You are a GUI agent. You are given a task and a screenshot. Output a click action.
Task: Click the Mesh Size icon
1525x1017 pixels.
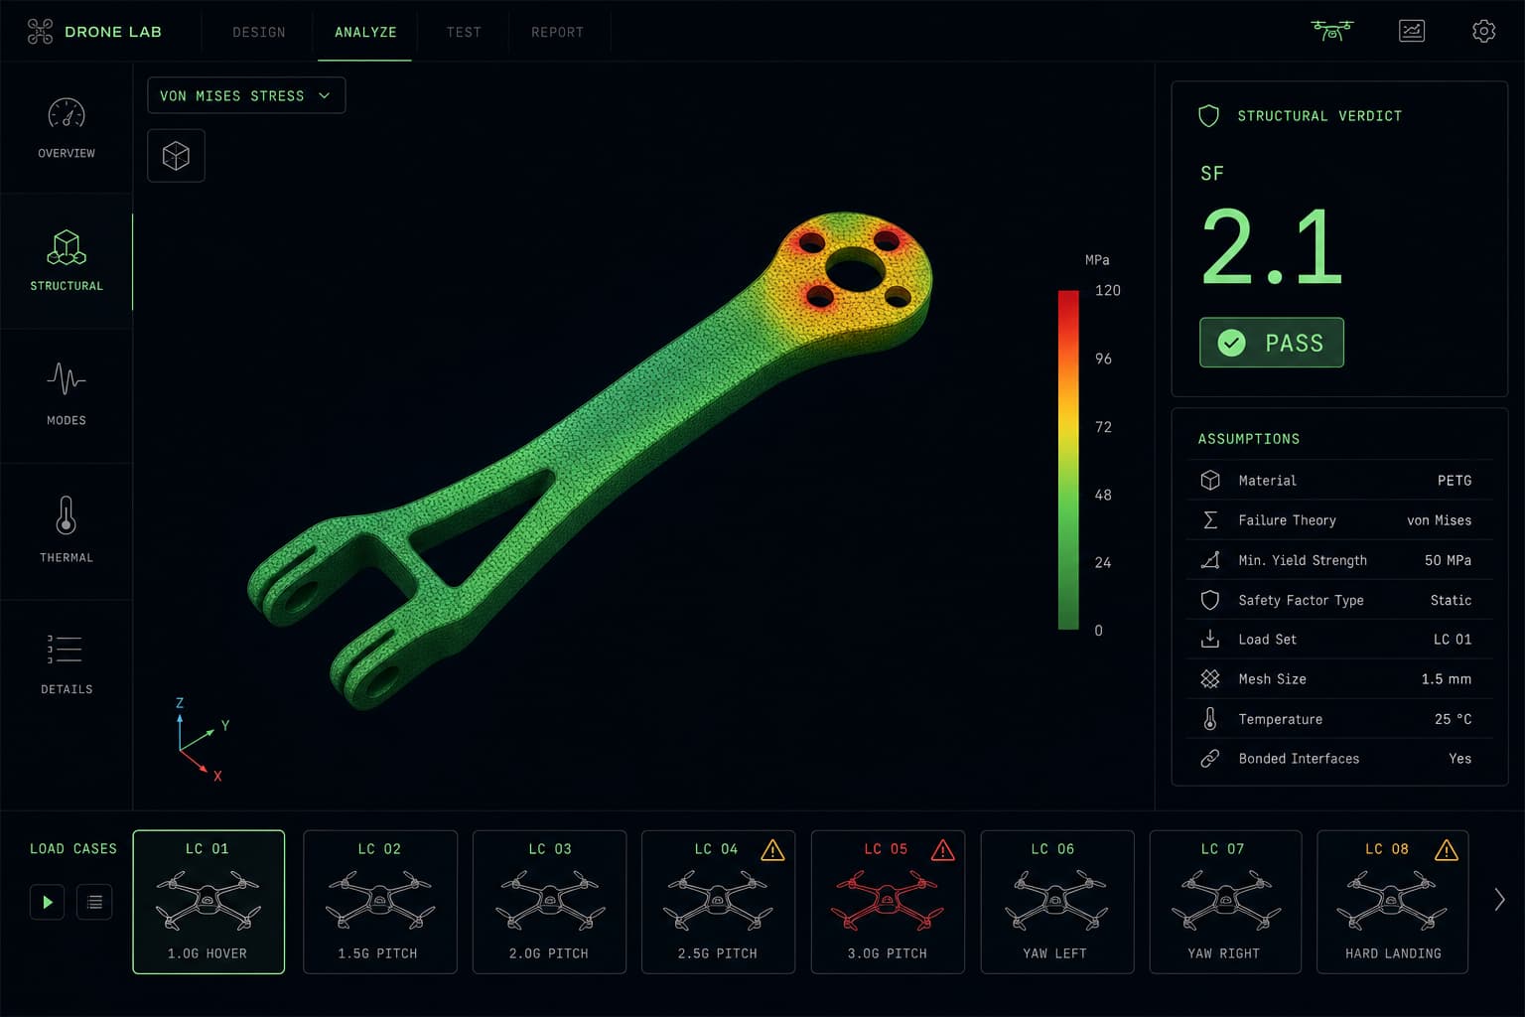point(1209,678)
